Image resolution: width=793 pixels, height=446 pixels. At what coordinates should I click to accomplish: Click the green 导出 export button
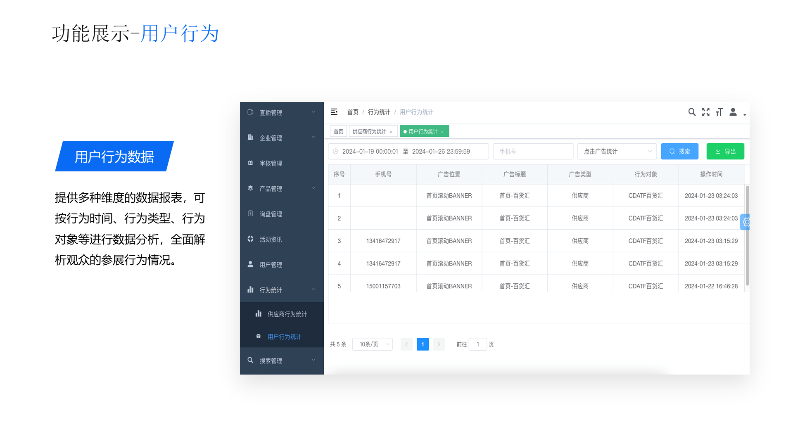click(x=725, y=151)
